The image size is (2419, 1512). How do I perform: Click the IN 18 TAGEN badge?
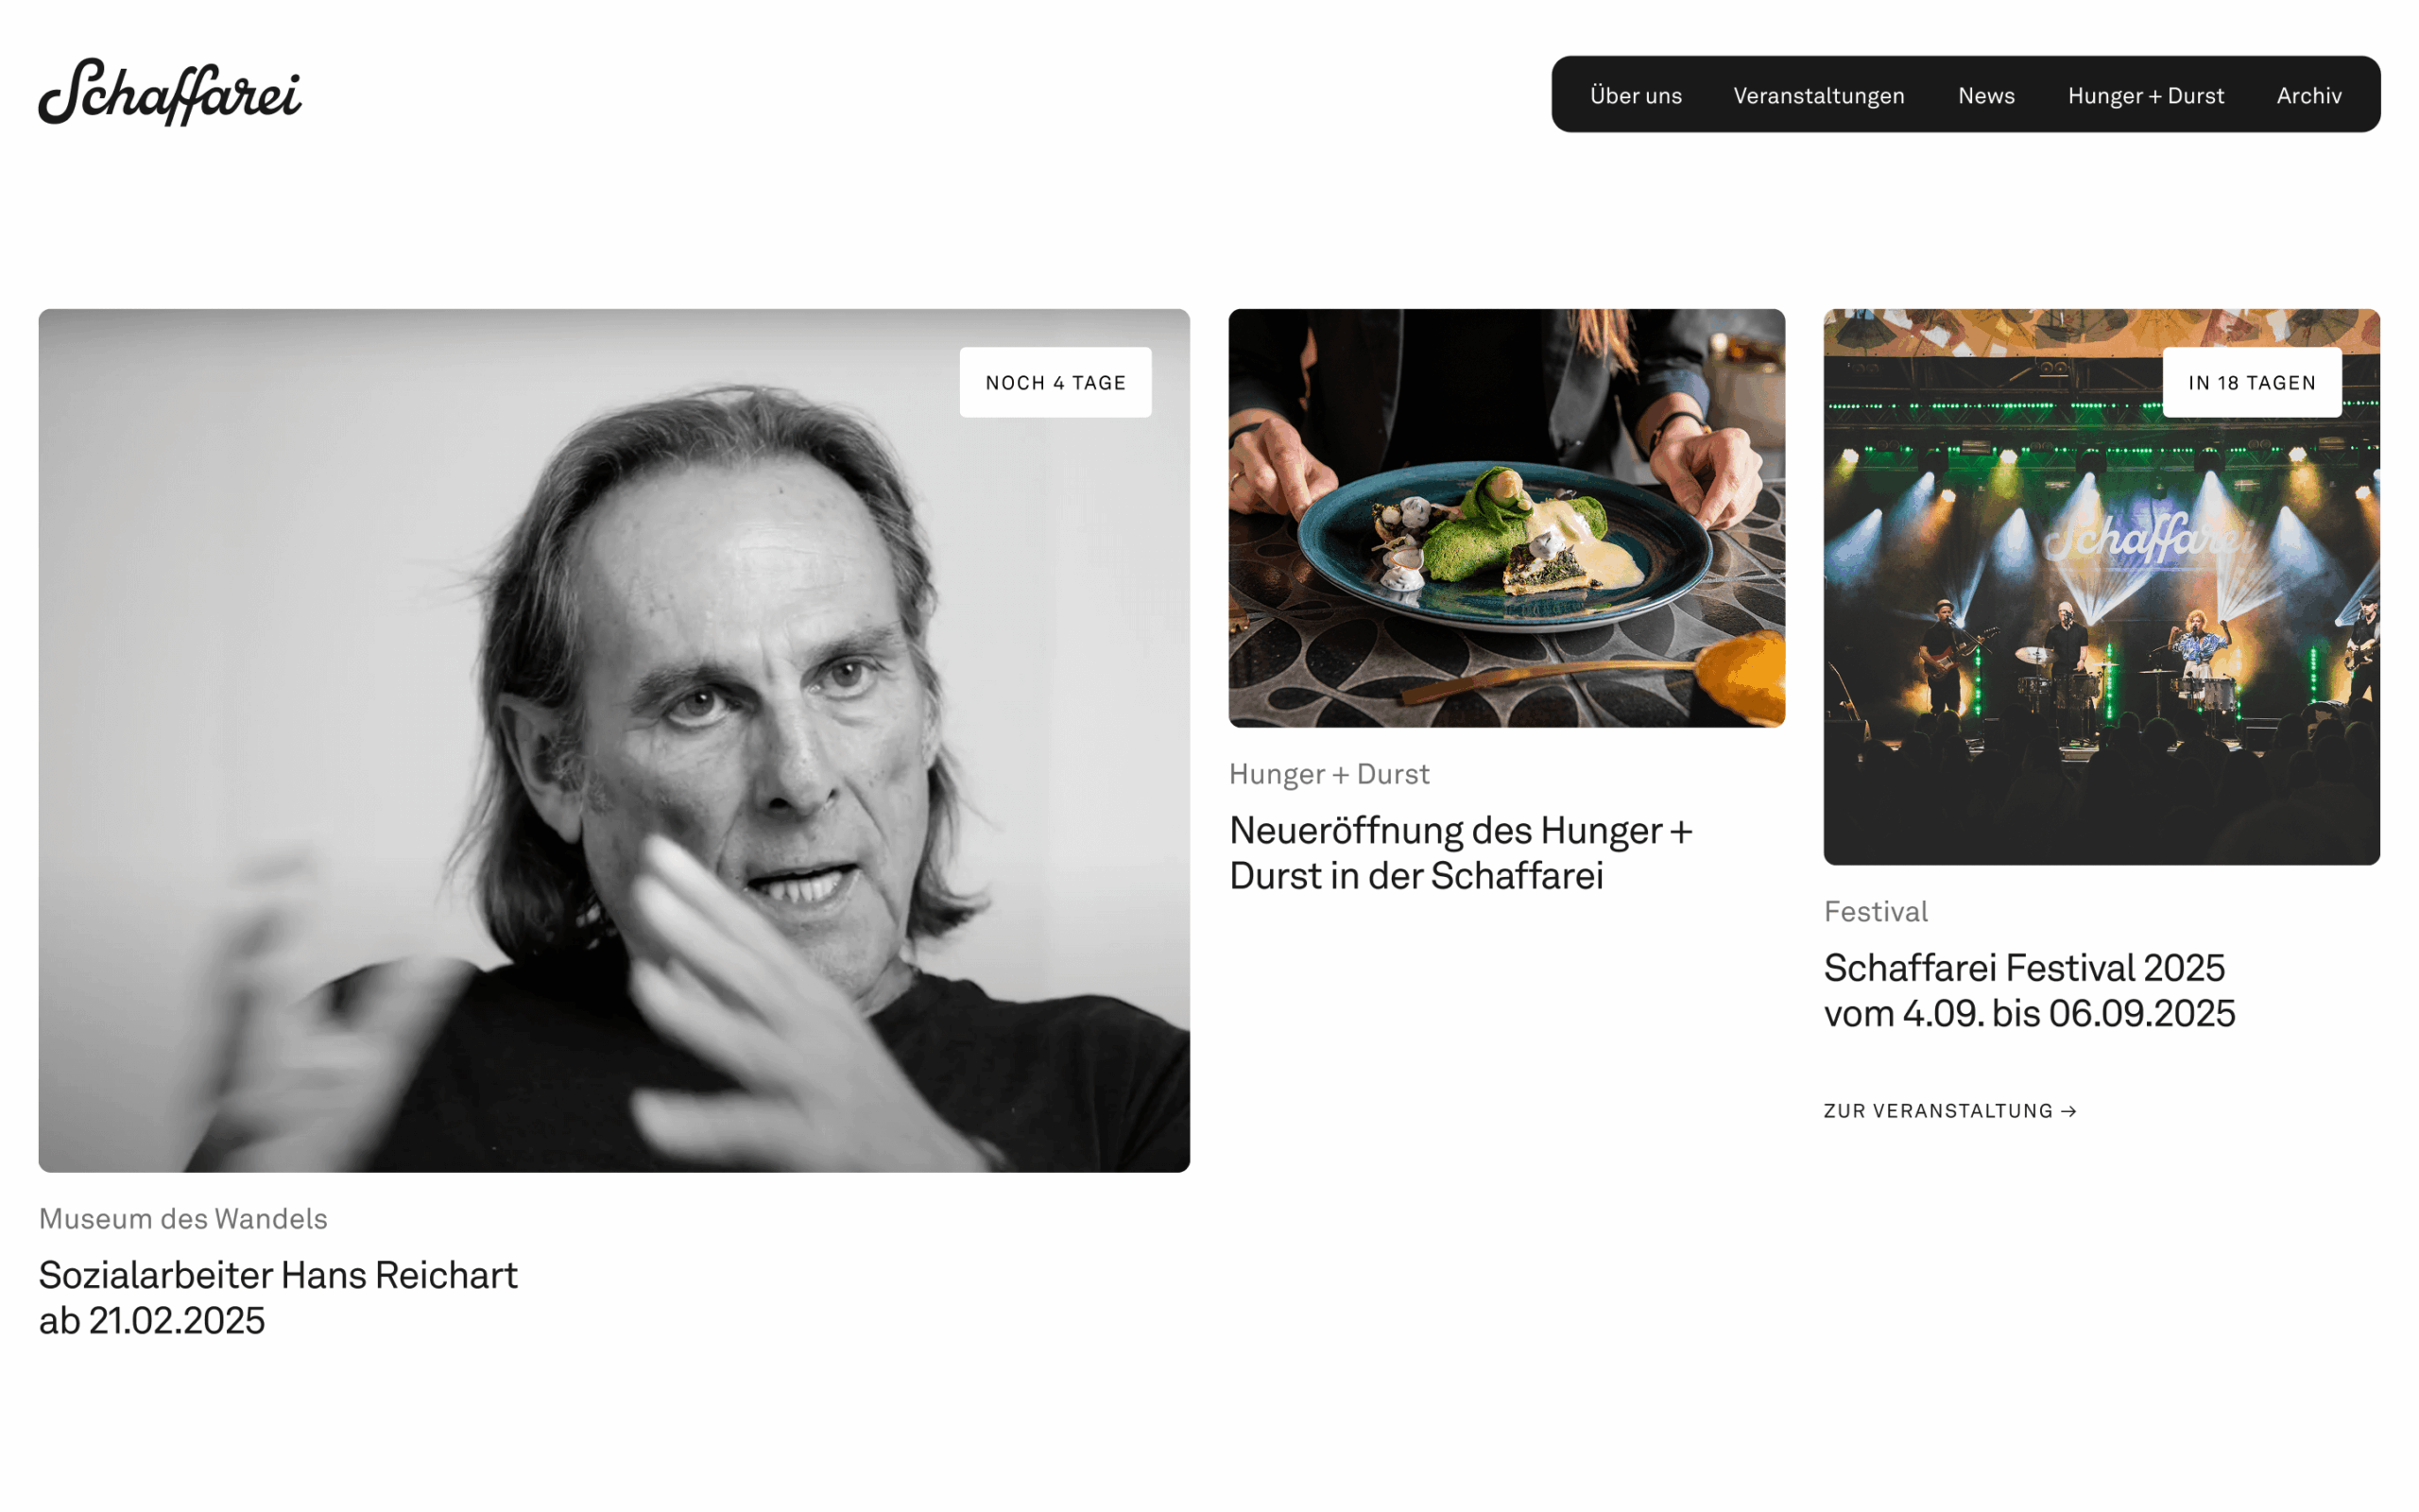point(2251,383)
